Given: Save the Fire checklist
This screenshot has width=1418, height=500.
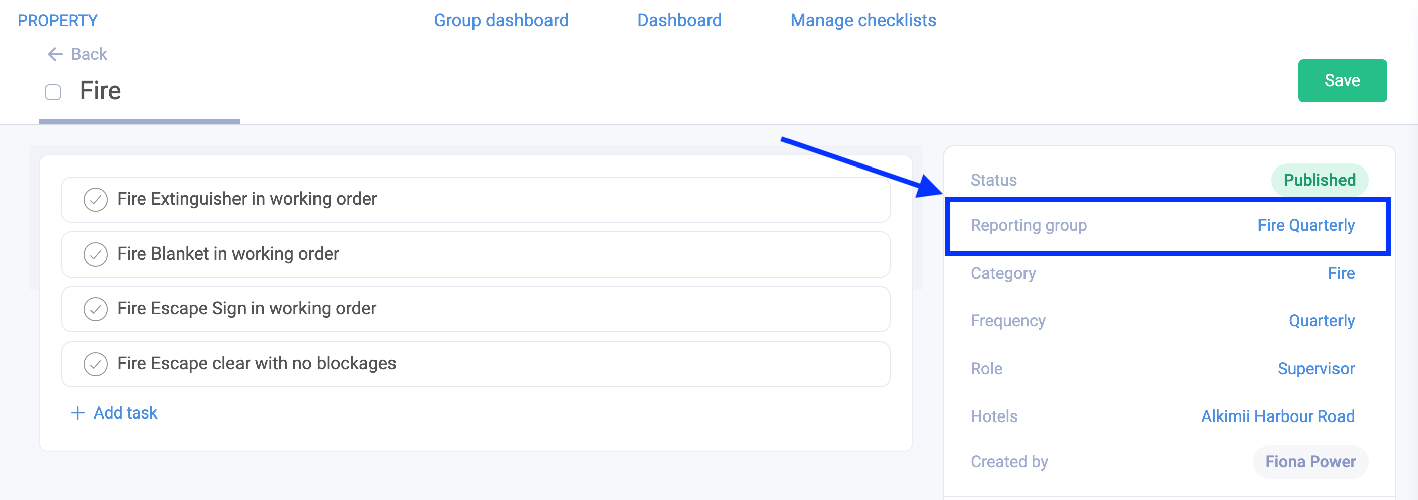Looking at the screenshot, I should point(1343,80).
